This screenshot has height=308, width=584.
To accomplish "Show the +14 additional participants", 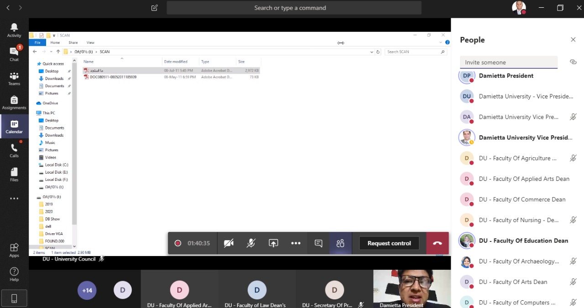I will pos(87,290).
